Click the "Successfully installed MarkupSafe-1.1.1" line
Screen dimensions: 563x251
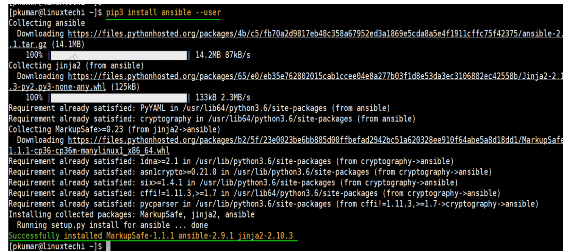(x=154, y=235)
